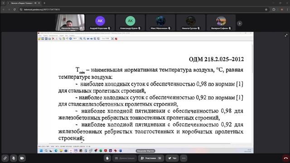The image size is (290, 163).
Task: Raise your hand in the meeting
Action: [x=107, y=158]
